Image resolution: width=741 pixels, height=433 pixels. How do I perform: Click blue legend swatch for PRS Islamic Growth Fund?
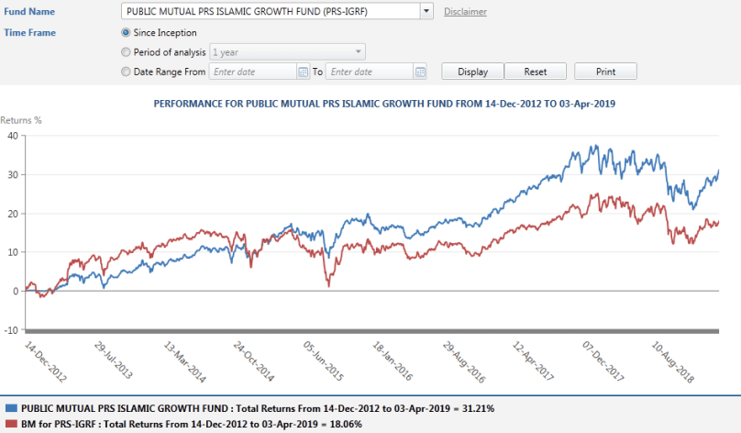pyautogui.click(x=9, y=407)
